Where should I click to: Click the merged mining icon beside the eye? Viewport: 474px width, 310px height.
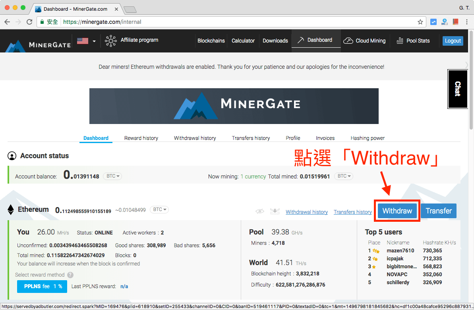[275, 211]
